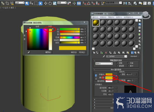Screen dimensions: 154x112
Task: Enable the 面贴图 (Face Map) checkbox
Action: 117,66
